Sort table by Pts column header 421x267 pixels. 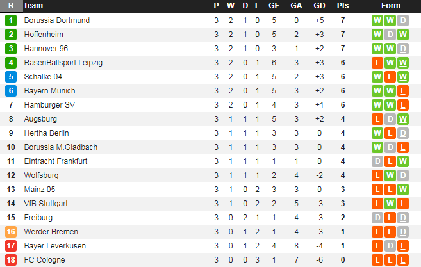click(x=343, y=6)
